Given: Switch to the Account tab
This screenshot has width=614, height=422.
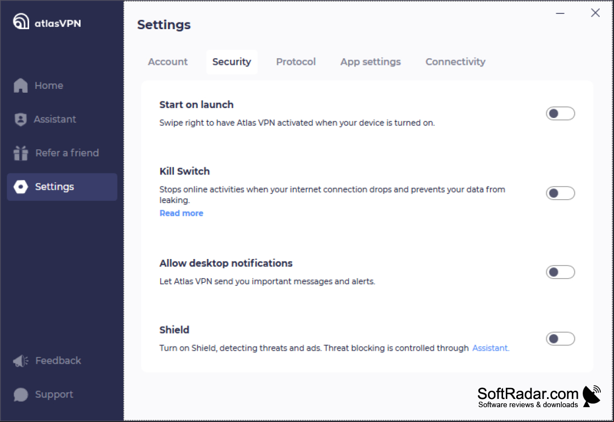Looking at the screenshot, I should coord(168,62).
